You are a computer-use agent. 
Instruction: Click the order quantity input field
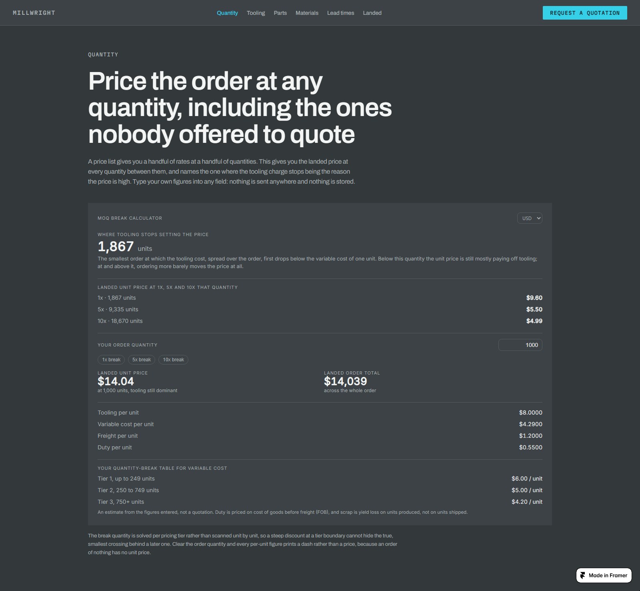[x=520, y=345]
